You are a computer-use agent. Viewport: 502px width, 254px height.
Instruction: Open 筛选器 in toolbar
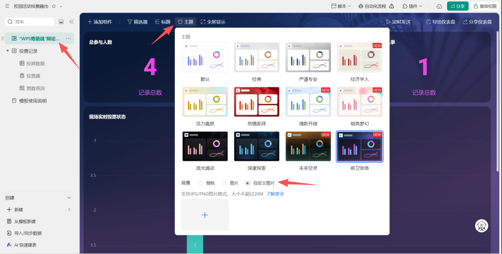(x=138, y=22)
